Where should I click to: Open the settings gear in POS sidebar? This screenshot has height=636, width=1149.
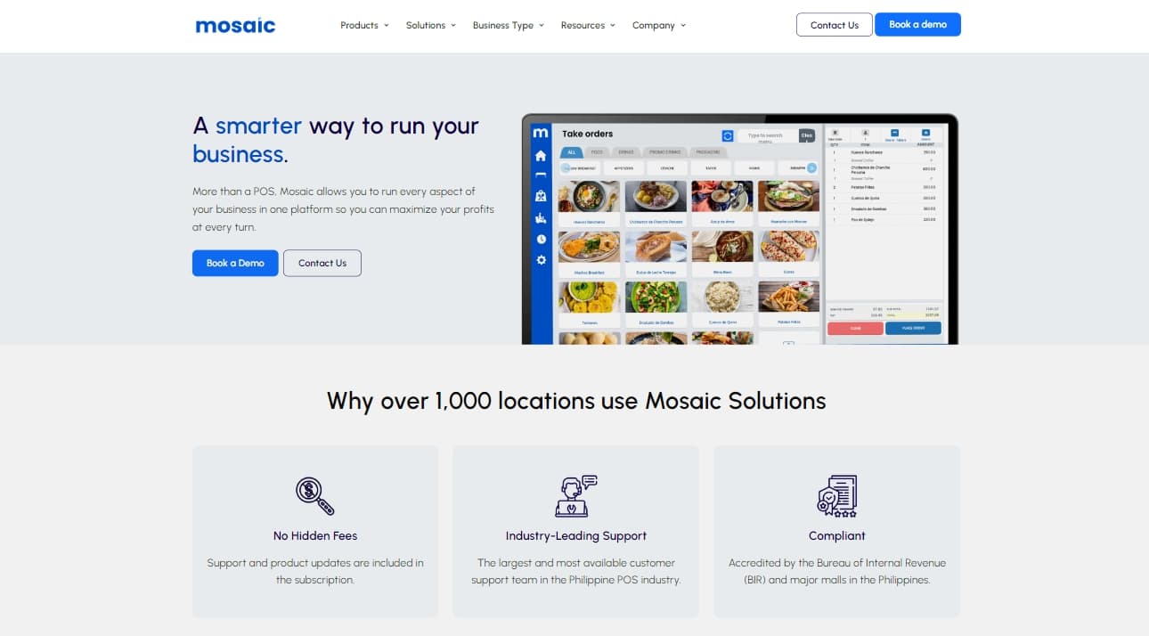point(541,260)
